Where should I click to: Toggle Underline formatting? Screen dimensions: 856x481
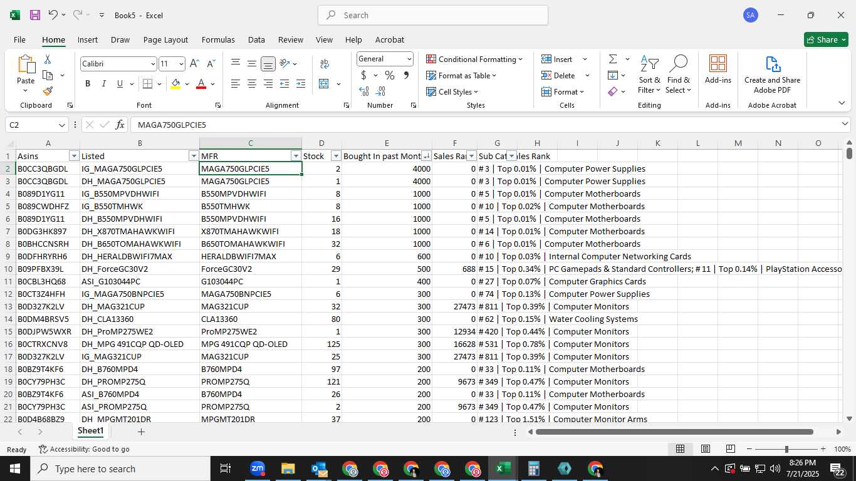click(x=120, y=84)
